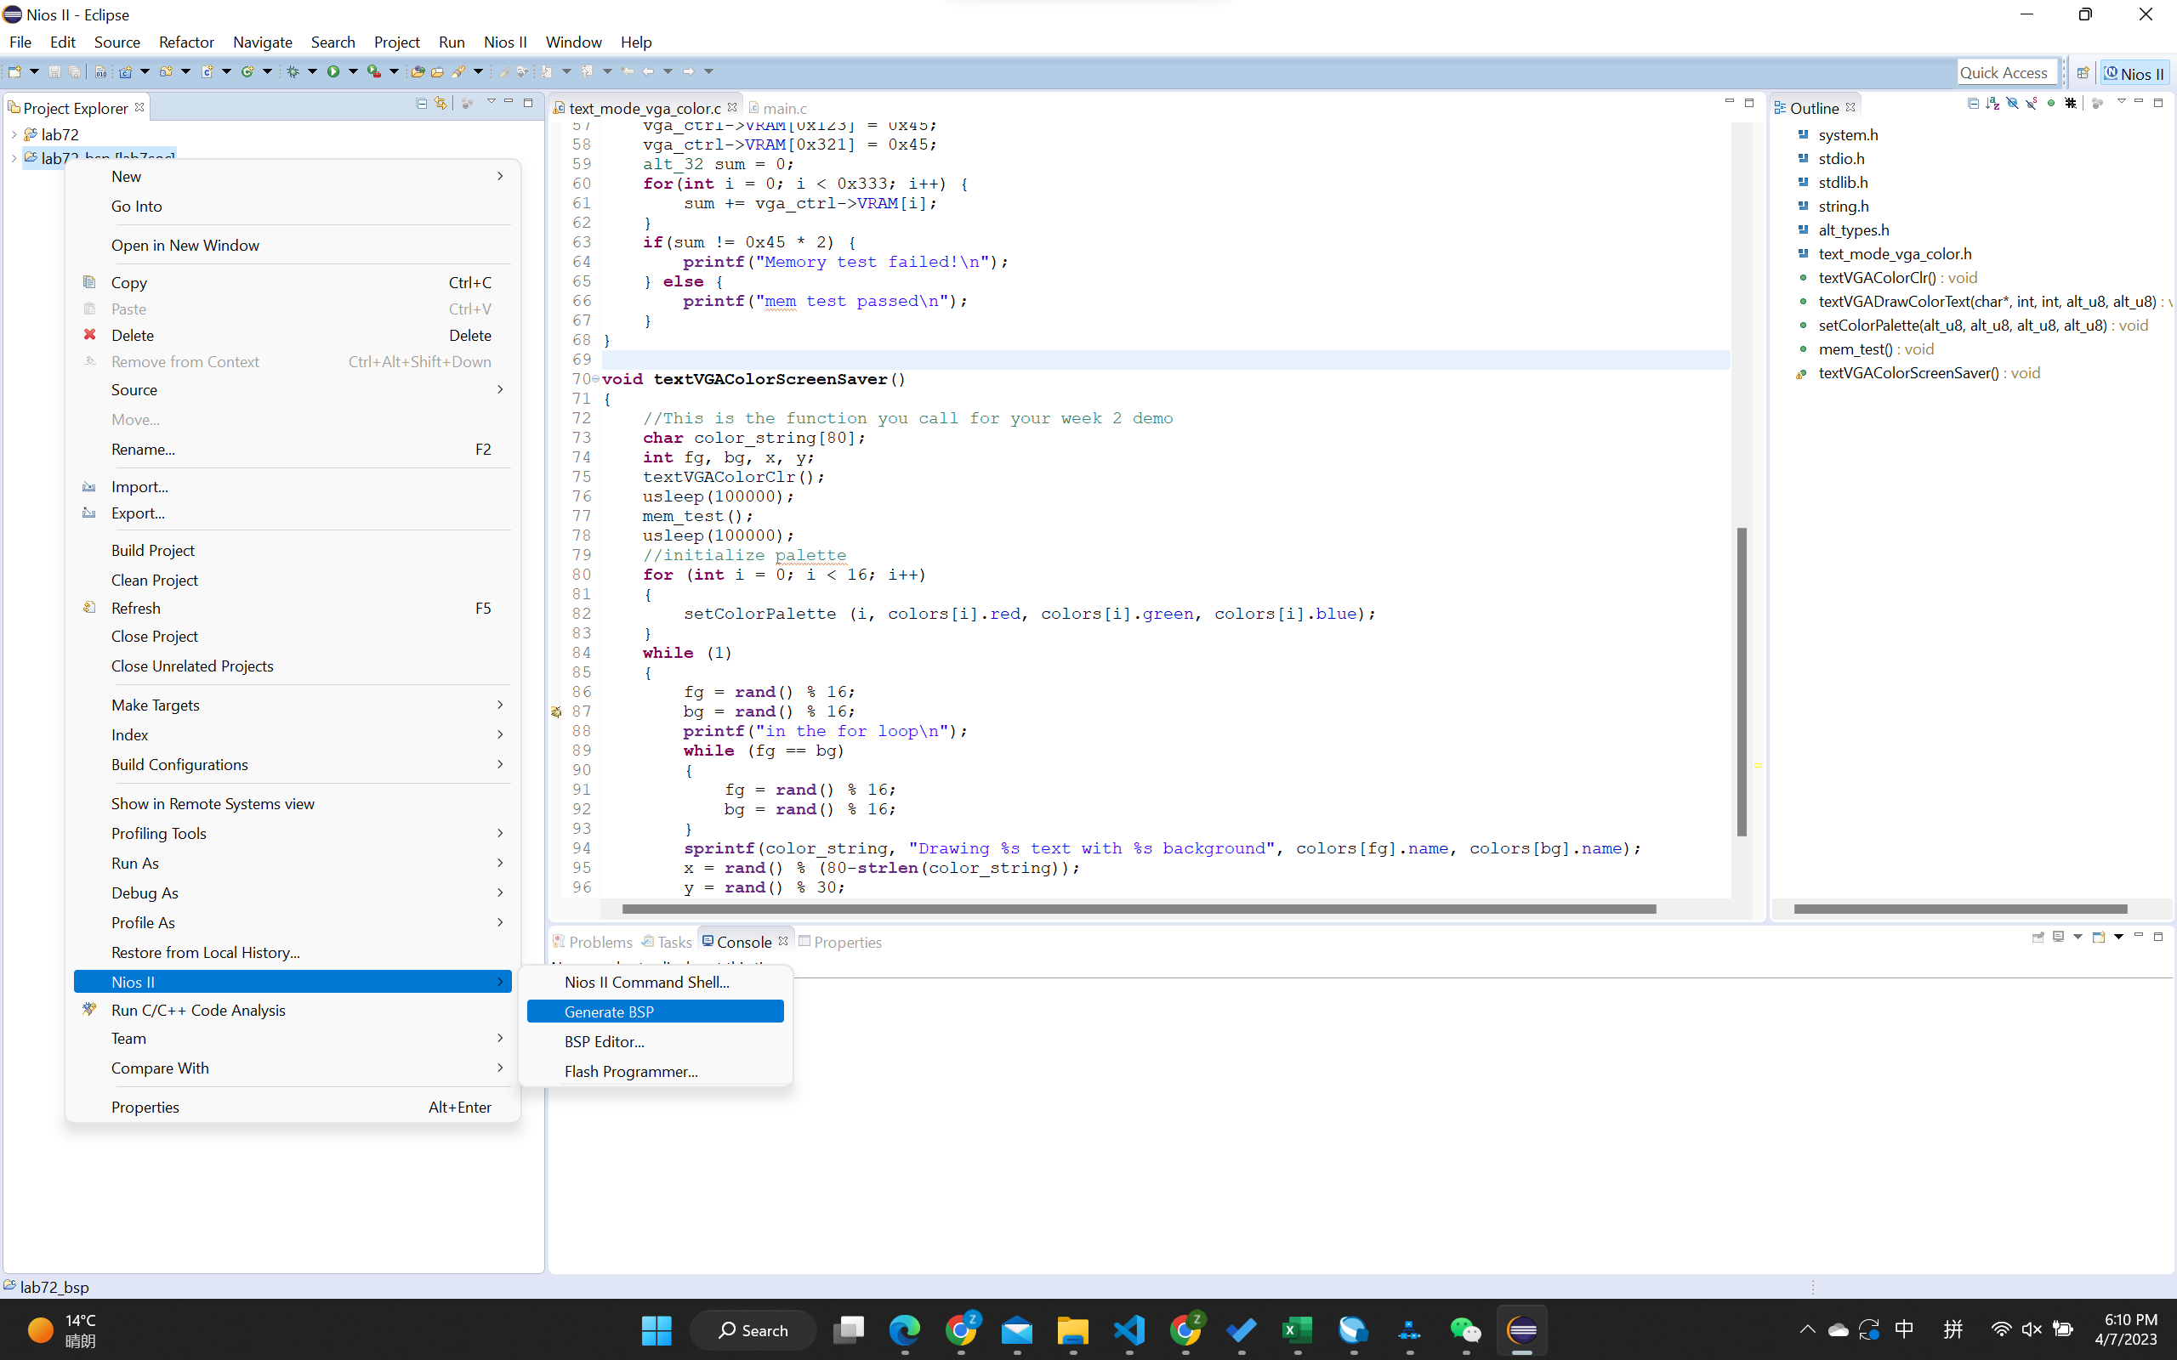The height and width of the screenshot is (1360, 2177).
Task: Toggle Hide Inactive Elements in Outline
Action: pos(2071,104)
